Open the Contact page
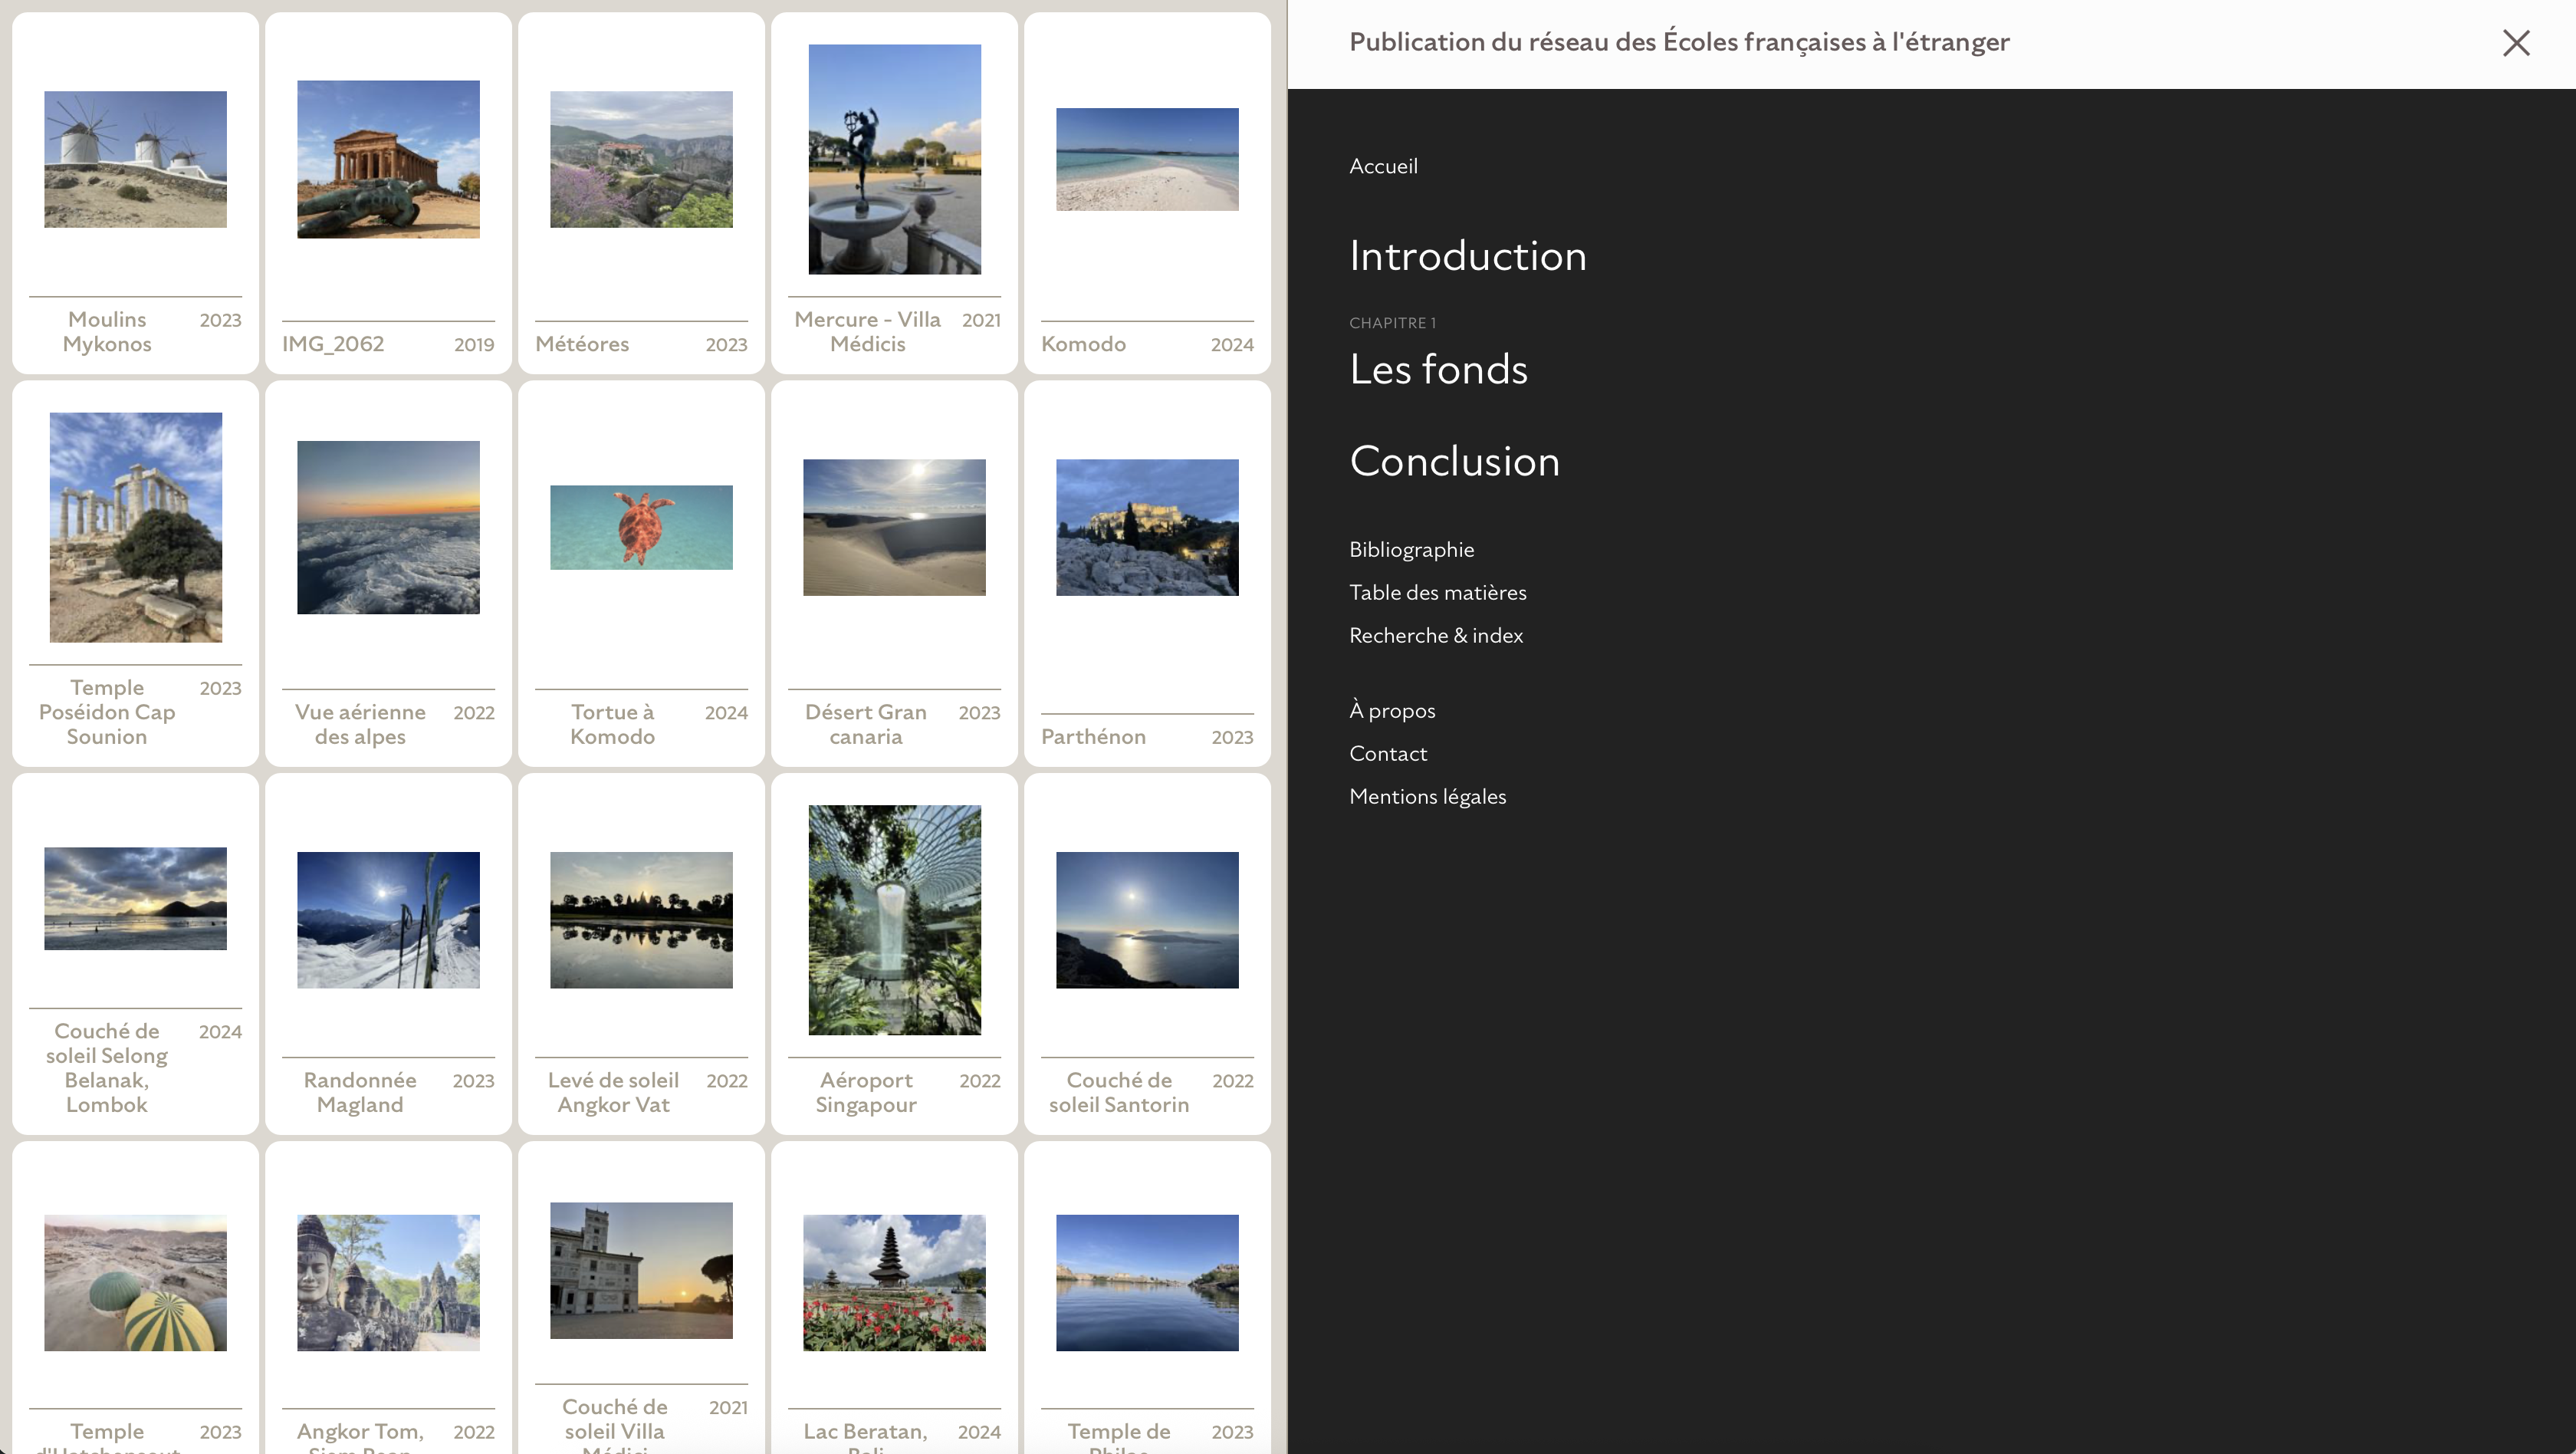Screen dimensions: 2576x1454 coord(1387,753)
